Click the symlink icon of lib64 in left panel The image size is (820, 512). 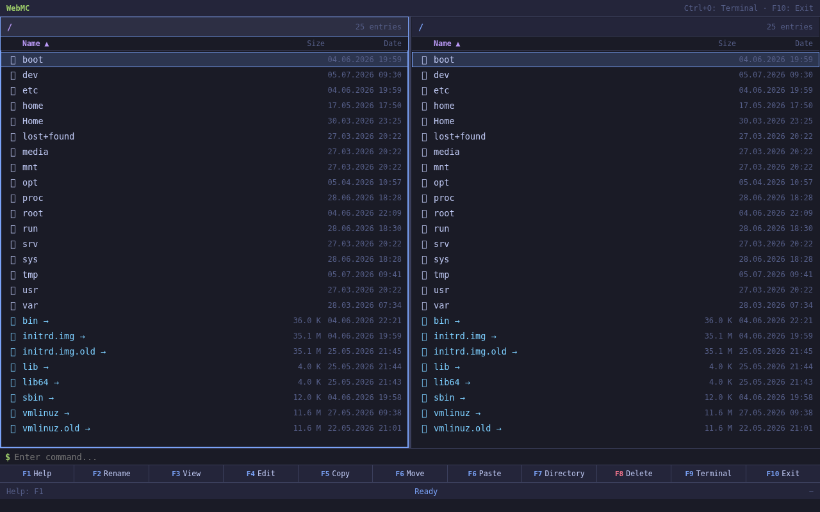coord(13,382)
